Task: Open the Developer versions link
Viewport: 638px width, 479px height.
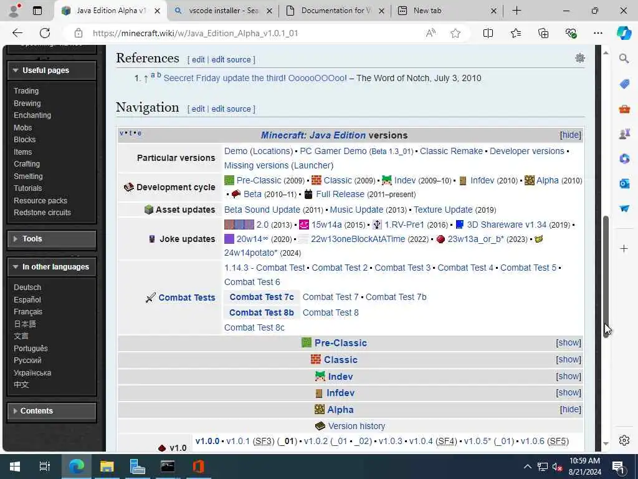Action: pos(527,151)
